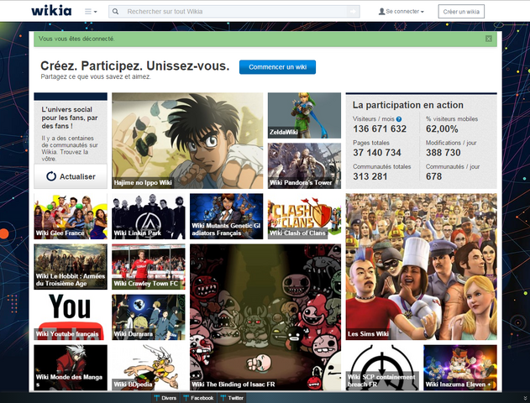Click the visiteurs/mois help icon

click(399, 119)
